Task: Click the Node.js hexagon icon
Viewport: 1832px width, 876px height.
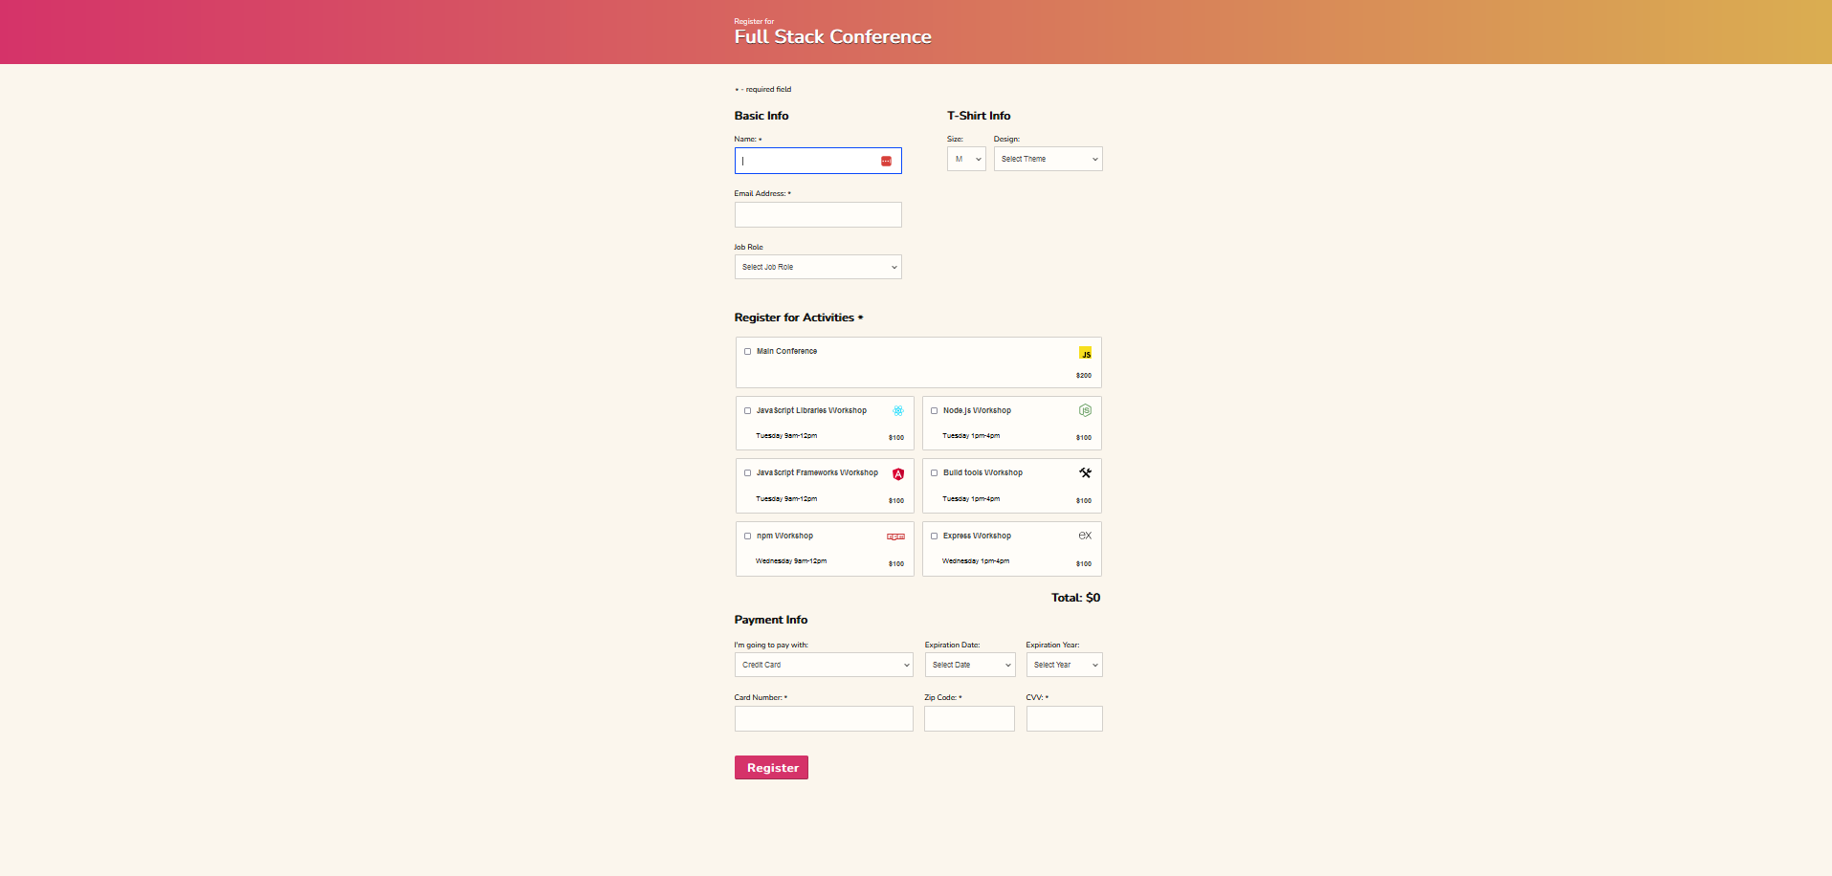Action: [x=1085, y=410]
